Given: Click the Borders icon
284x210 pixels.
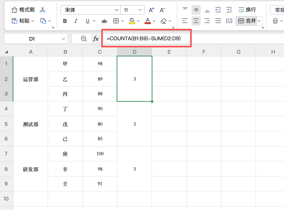Looking at the screenshot, I should point(116,21).
